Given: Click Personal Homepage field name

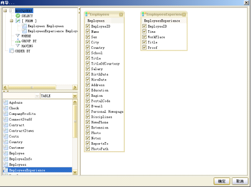Looking at the screenshot, I should tap(107, 111).
